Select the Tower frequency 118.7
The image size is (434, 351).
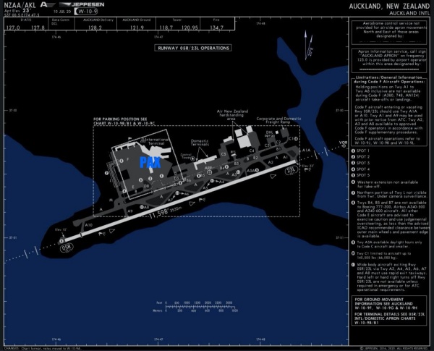pyautogui.click(x=167, y=26)
